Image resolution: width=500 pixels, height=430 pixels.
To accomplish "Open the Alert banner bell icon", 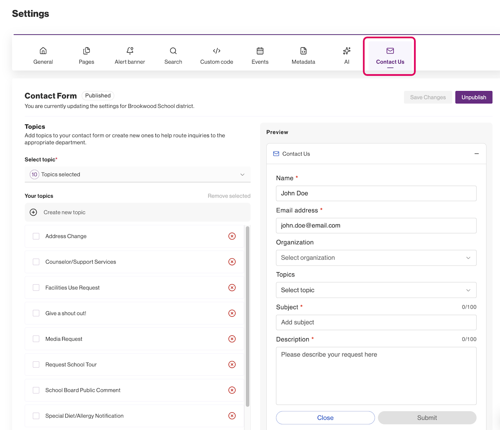I will click(x=130, y=51).
